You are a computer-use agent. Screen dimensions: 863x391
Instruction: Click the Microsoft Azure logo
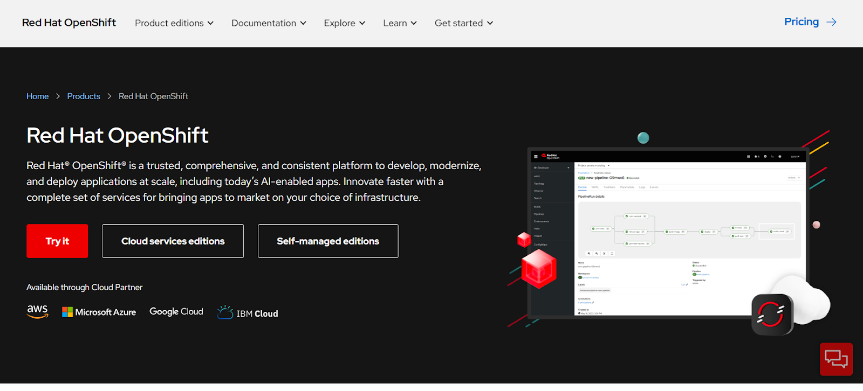point(99,312)
